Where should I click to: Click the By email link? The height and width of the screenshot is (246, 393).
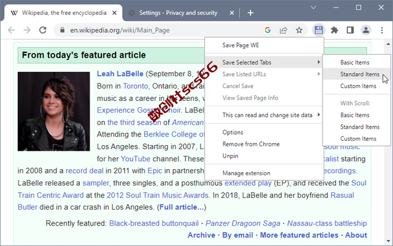(x=238, y=235)
